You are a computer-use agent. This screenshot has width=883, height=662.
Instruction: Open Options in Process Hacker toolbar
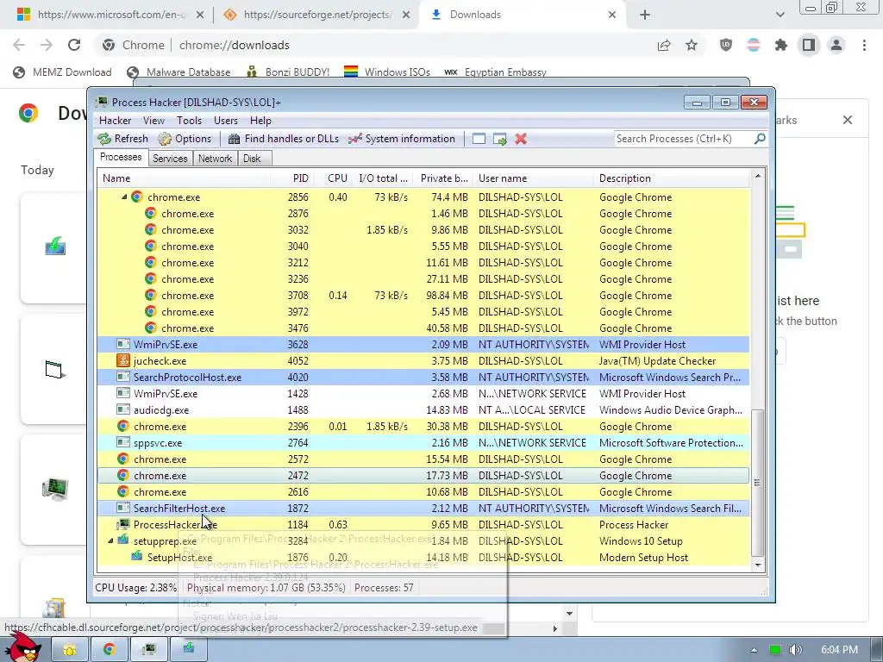tap(185, 139)
